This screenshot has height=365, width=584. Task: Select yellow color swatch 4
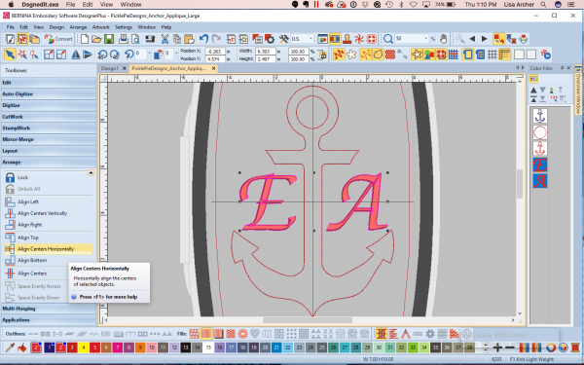tap(84, 347)
